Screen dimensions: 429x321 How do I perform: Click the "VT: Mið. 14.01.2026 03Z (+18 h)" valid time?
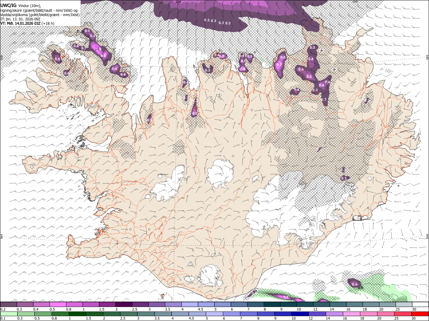pos(27,23)
